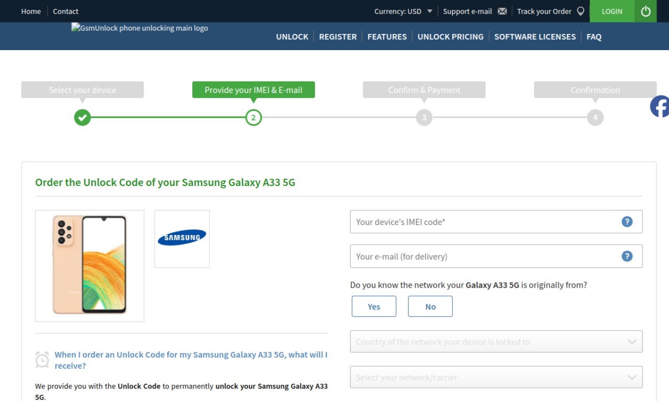Viewport: 669px width, 401px height.
Task: Choose Yes for knowing the network
Action: 374,306
